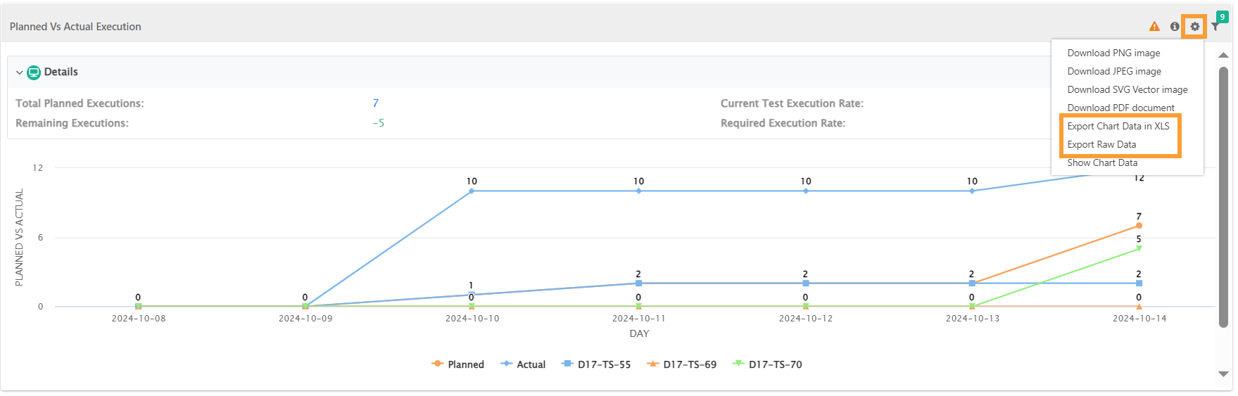
Task: Click the filter count badge showing 9
Action: click(x=1223, y=17)
